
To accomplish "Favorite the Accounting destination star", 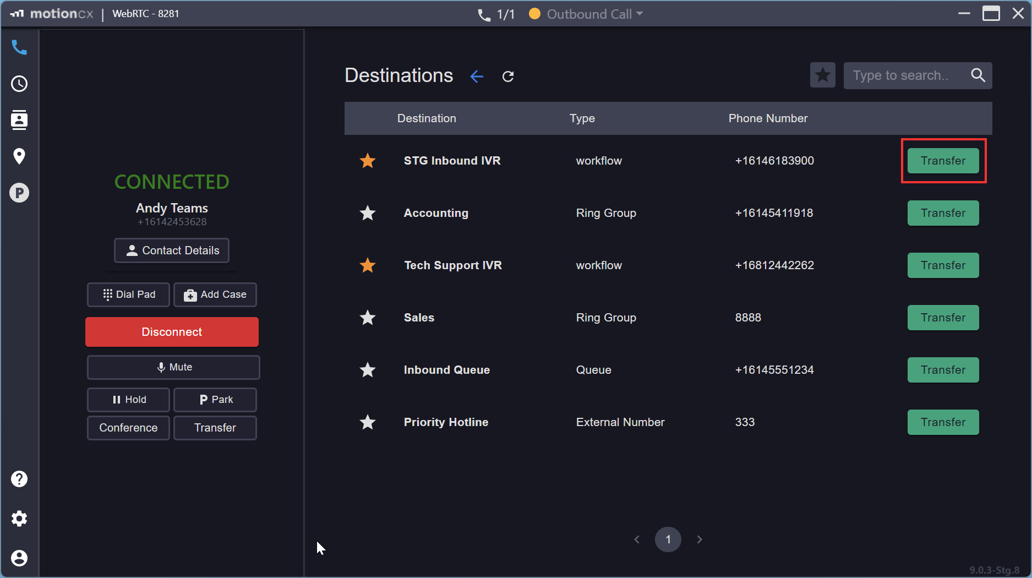I will [368, 213].
